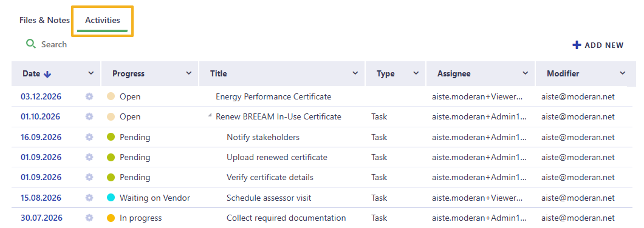Click the ADD NEW button
Screen dimensions: 644x228
coord(598,45)
